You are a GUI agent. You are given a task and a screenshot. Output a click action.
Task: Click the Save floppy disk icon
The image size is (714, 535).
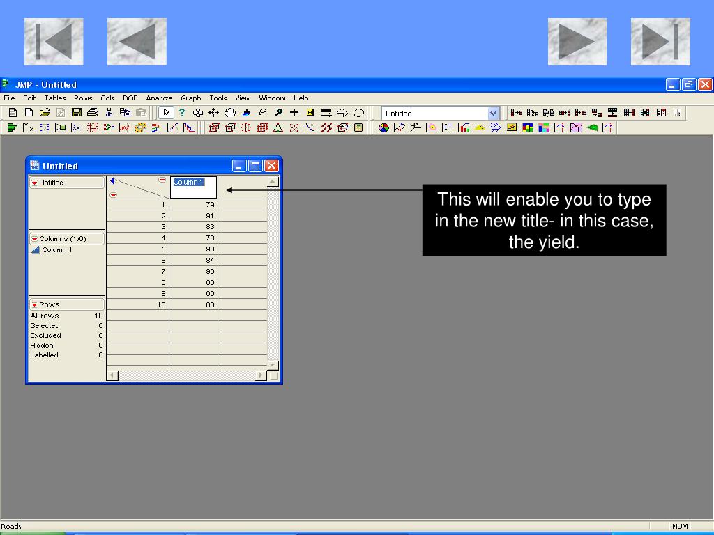(x=77, y=112)
